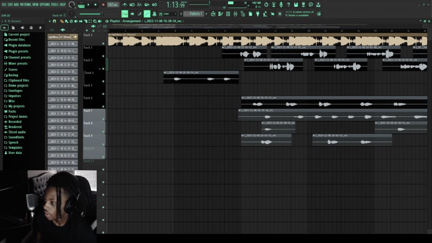The width and height of the screenshot is (432, 243).
Task: Open the TOOLS menu
Action: [55, 4]
